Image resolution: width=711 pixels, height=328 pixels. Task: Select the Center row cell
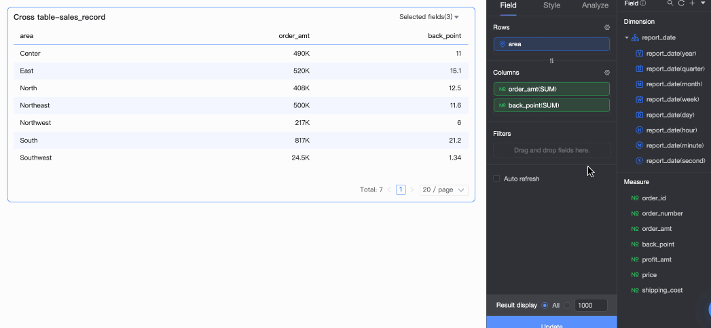pos(31,54)
